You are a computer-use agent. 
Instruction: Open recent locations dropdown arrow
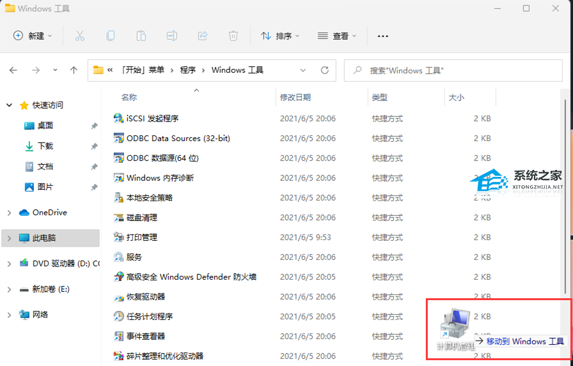(x=55, y=70)
